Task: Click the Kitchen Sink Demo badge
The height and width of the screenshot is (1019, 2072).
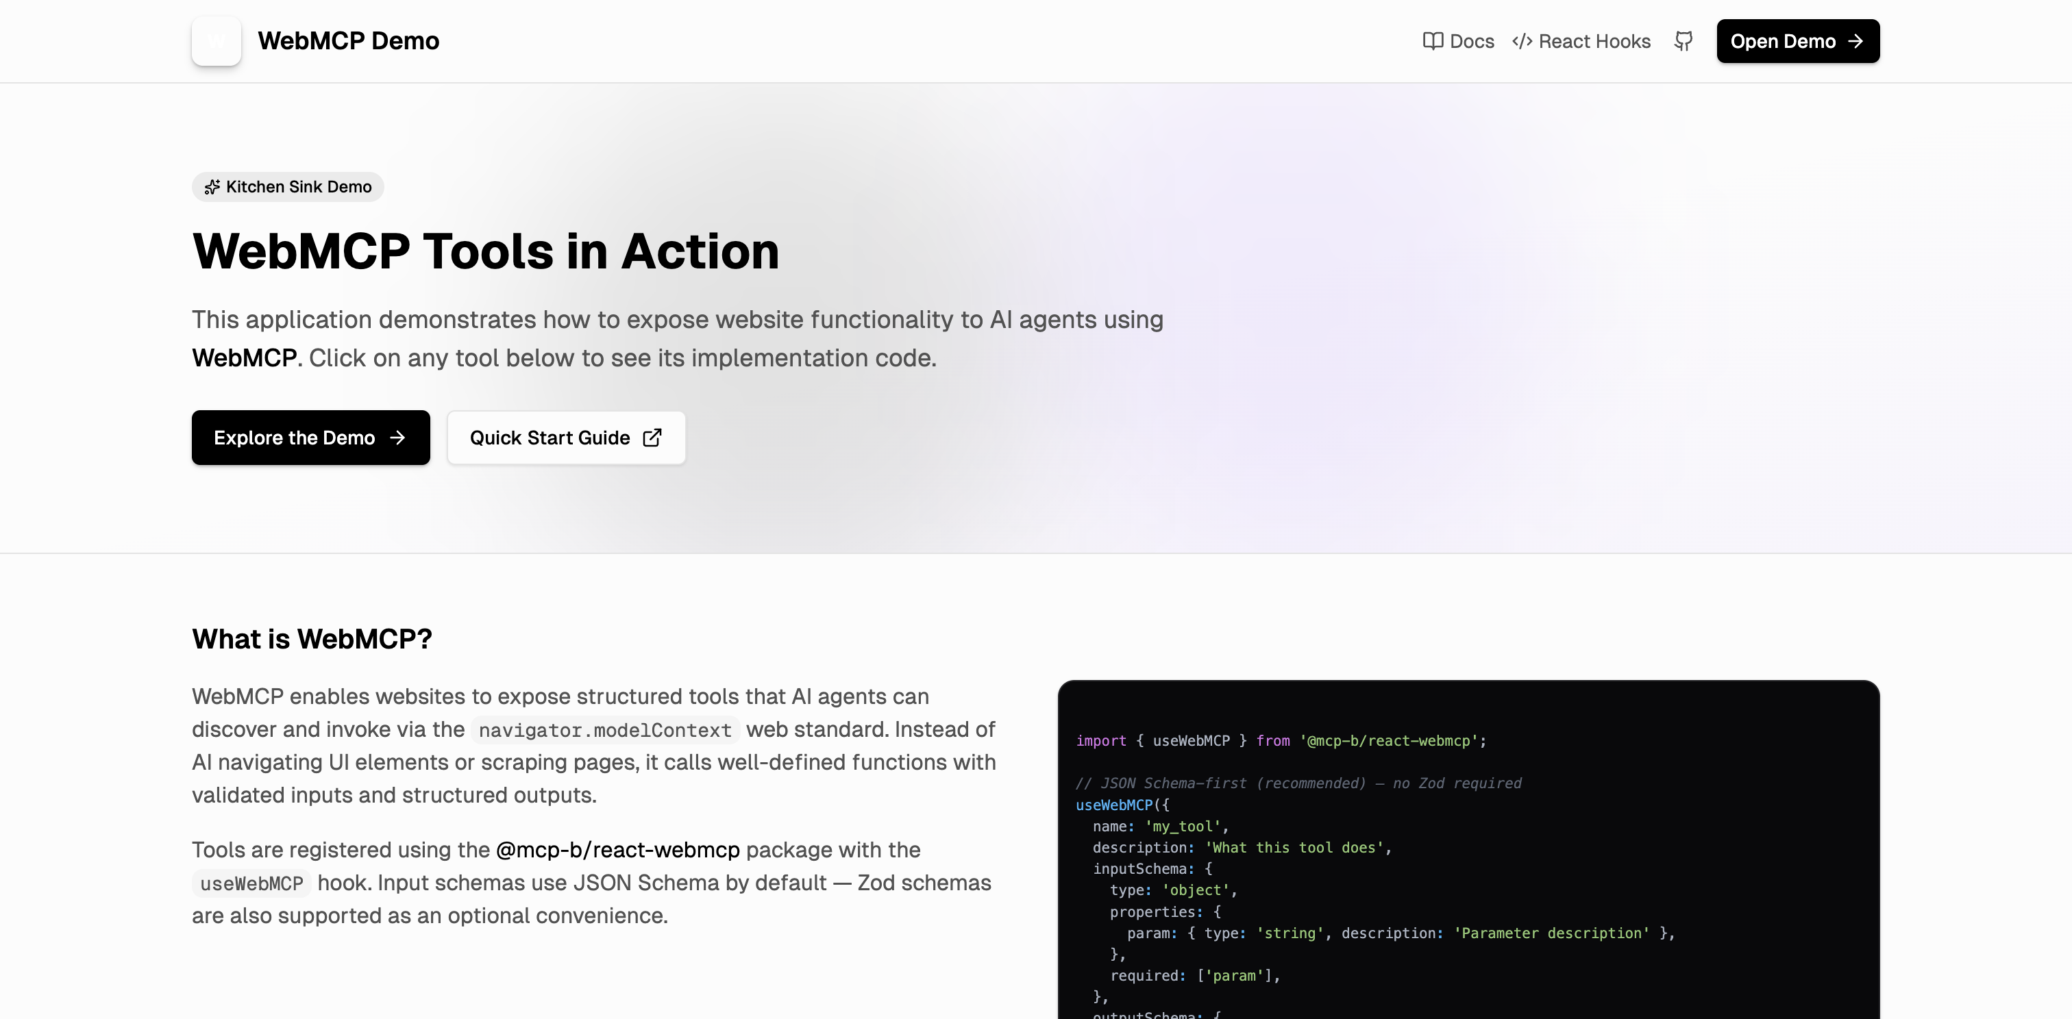Action: [x=287, y=186]
